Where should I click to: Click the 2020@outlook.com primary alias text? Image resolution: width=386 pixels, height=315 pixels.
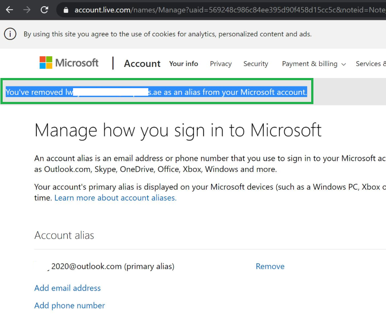[112, 266]
